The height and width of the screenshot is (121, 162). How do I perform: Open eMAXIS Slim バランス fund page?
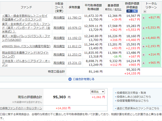(26, 46)
